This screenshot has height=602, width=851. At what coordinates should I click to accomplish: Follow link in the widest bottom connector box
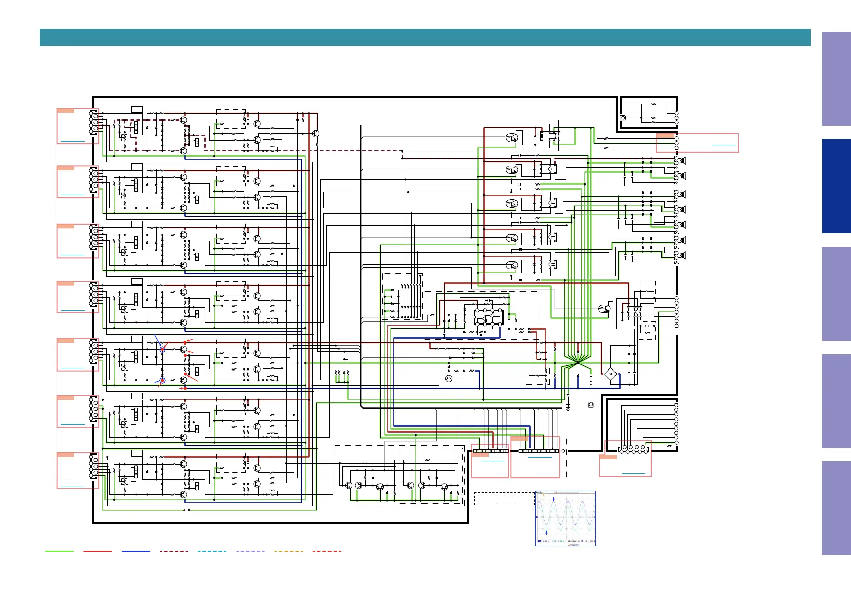(x=540, y=457)
